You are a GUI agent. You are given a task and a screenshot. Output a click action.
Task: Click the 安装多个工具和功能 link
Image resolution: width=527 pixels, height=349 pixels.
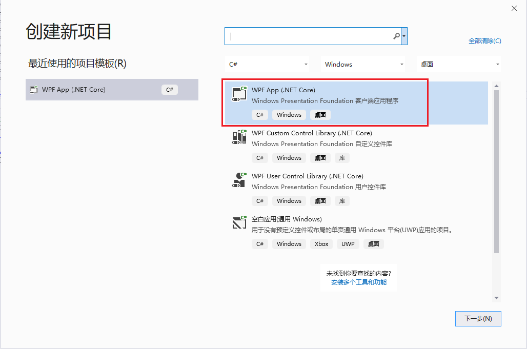[359, 282]
